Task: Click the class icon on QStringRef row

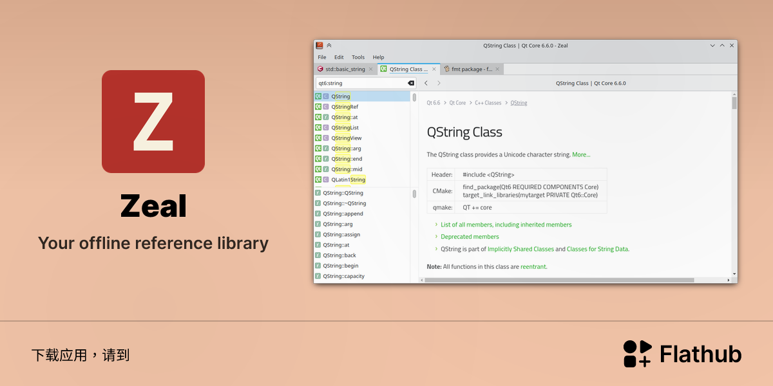Action: coord(326,107)
